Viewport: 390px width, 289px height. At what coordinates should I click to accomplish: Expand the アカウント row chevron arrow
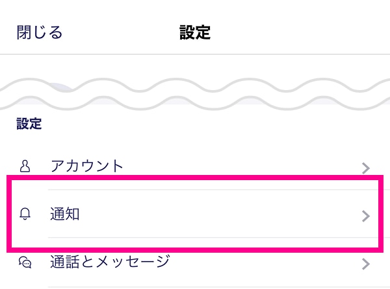click(365, 168)
